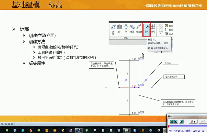Select the 垂直 vertical opening tool

132,28
